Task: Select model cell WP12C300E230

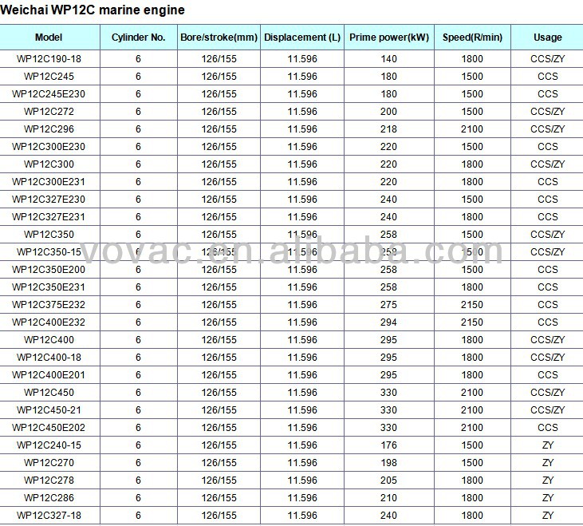Action: pyautogui.click(x=49, y=147)
